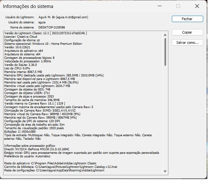Screen dimensions: 208x180
Task: Open the Salvar como... dialog
Action: pyautogui.click(x=188, y=43)
